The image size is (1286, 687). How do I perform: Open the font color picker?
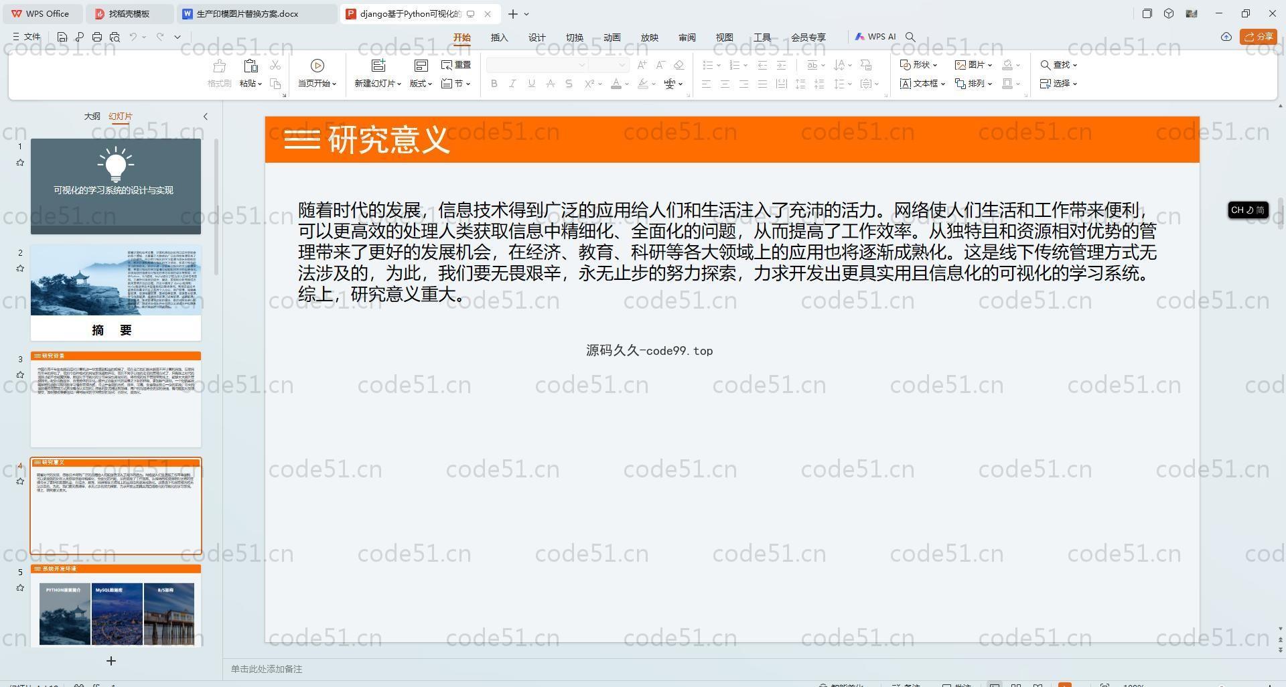pos(626,84)
